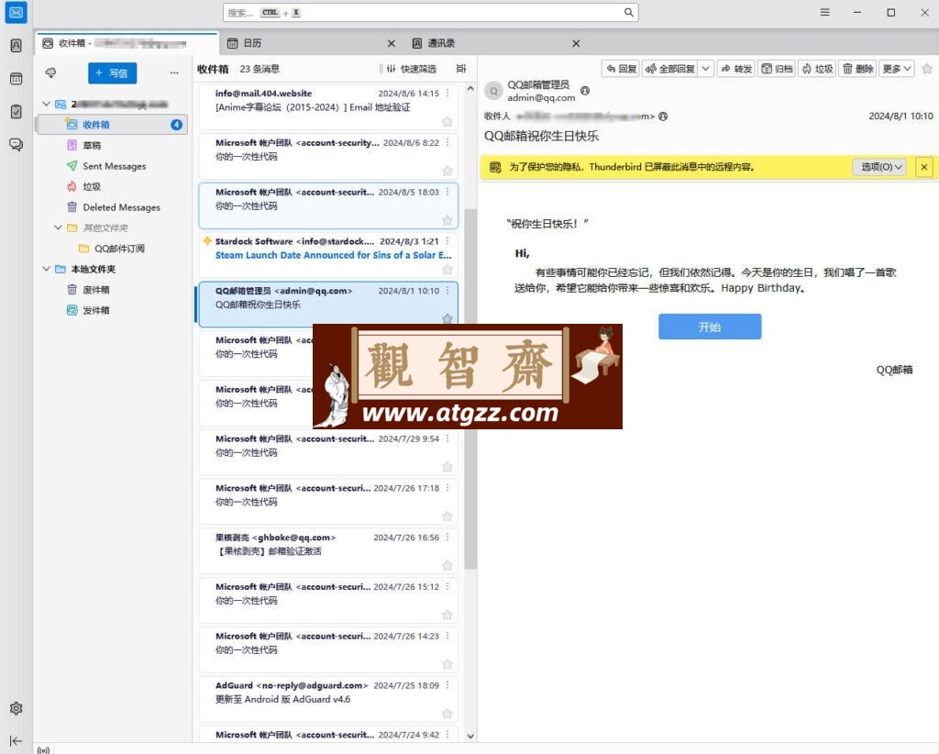Screen dimensions: 939x754
Task: Collapse the spaces toolbar arrow button
Action: (17, 741)
